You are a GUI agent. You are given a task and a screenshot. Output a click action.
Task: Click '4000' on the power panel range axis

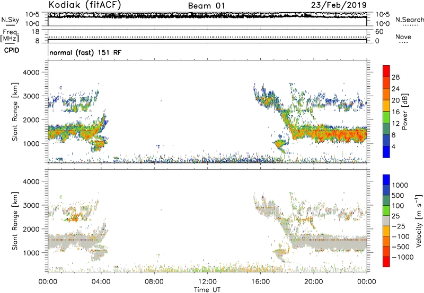tap(31, 72)
